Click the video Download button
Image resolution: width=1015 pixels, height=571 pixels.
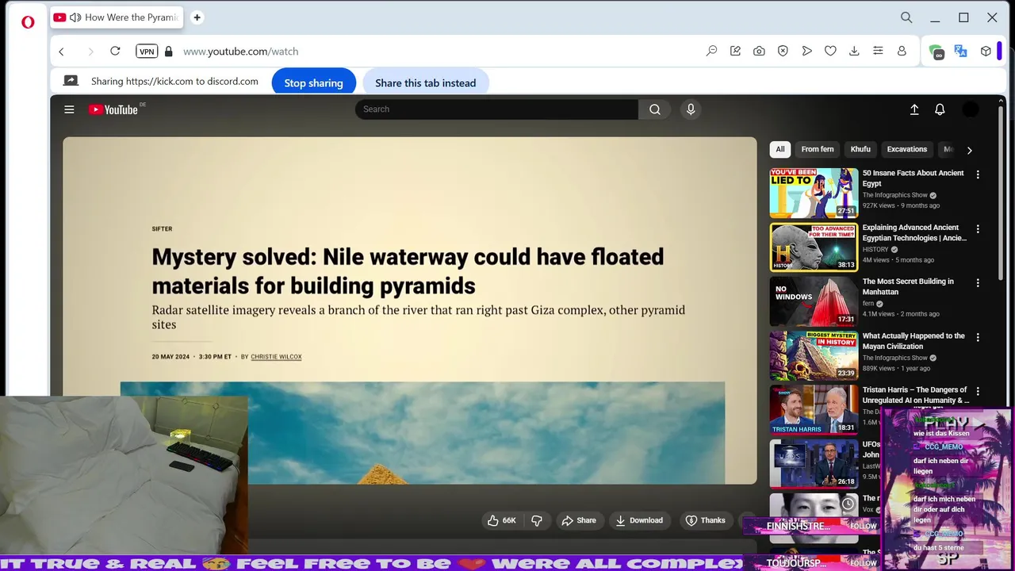[x=639, y=520]
